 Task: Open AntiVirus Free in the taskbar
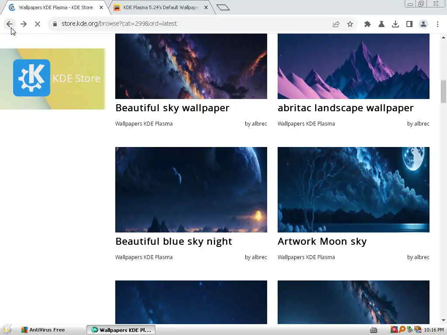(x=43, y=330)
